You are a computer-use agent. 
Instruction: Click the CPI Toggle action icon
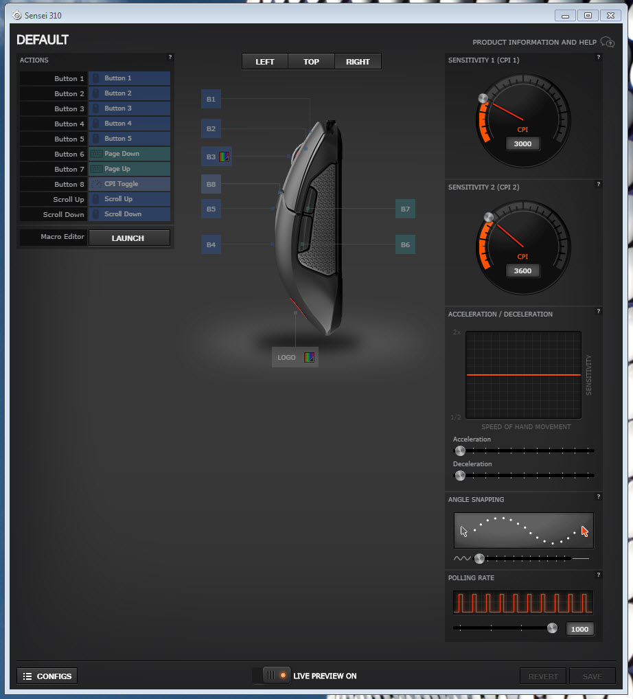click(96, 184)
